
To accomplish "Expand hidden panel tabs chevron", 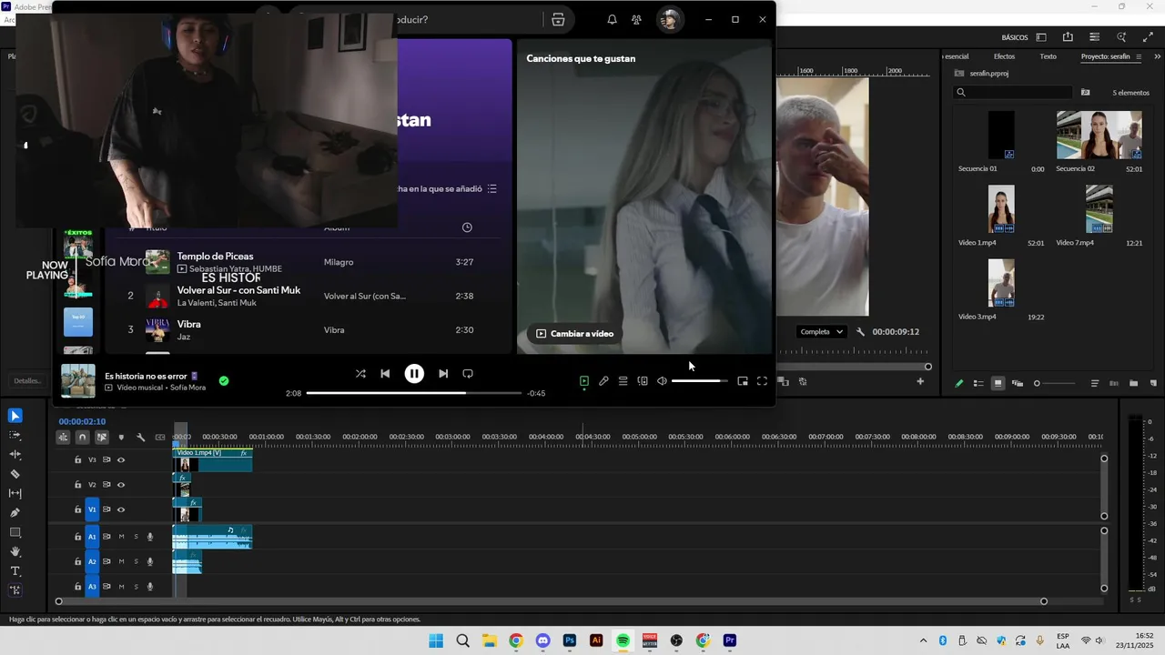I will [1157, 56].
